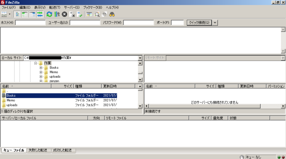Click the Reconnect to last server icon
This screenshot has height=159, width=286.
pyautogui.click(x=80, y=14)
